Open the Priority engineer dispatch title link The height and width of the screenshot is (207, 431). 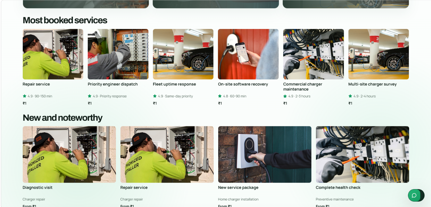[113, 84]
